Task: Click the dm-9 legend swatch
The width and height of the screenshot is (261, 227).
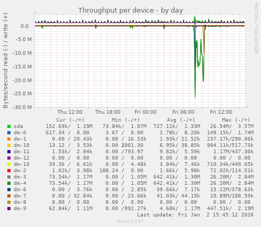Action: 9,209
